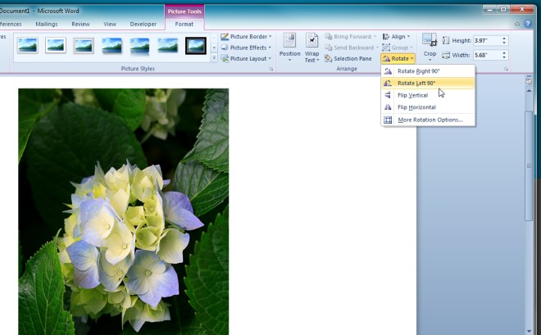Click the Height input field
The height and width of the screenshot is (335, 541).
[x=487, y=41]
